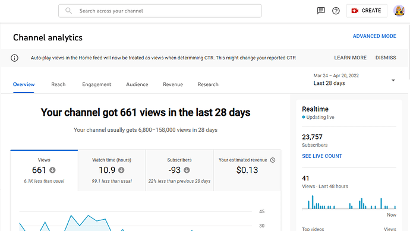
Task: Click the realtime 48 hours bar chart
Action: [349, 202]
